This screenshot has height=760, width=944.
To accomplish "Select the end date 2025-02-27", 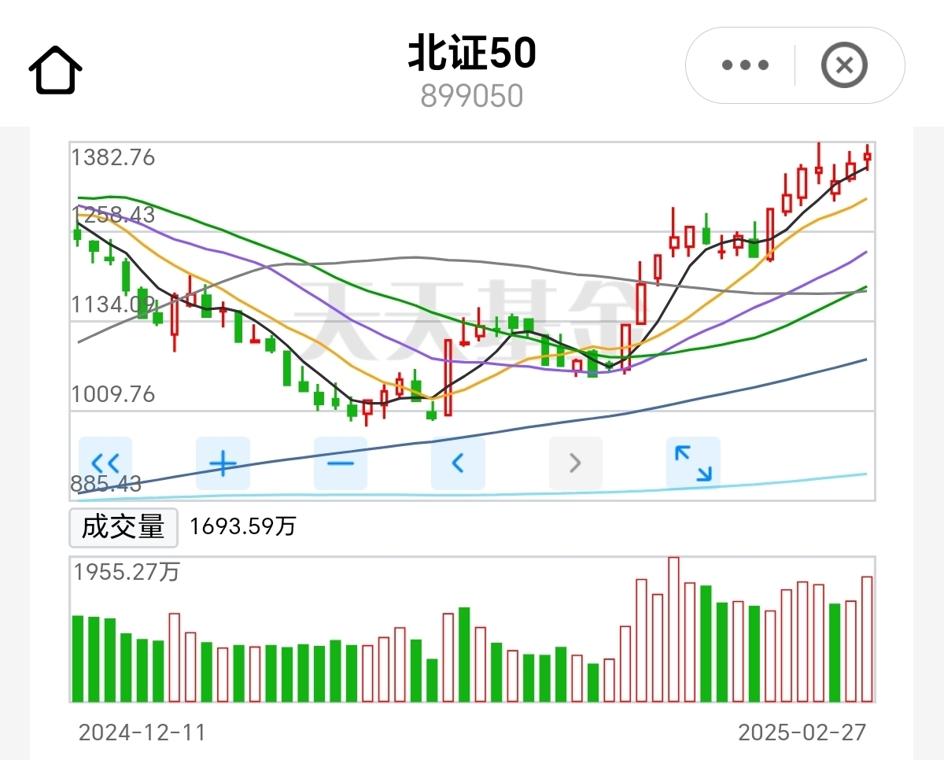I will tap(802, 732).
